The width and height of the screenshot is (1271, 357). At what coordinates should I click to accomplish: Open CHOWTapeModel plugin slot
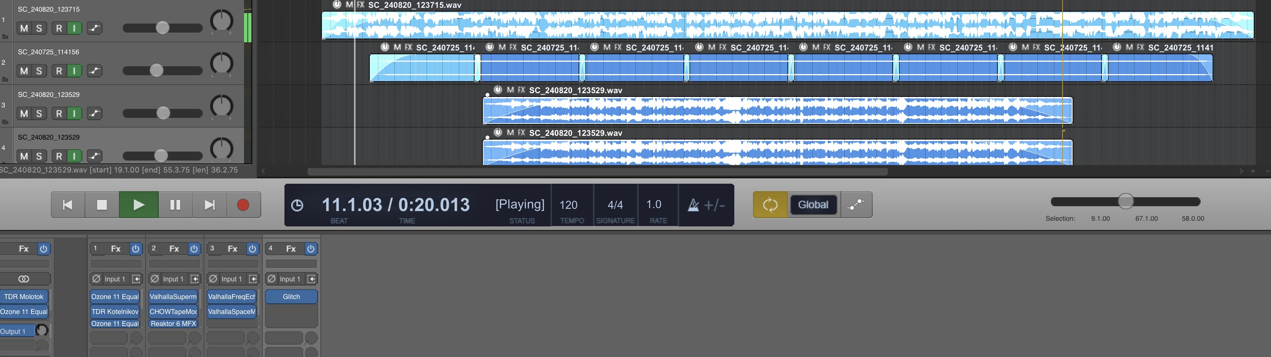173,312
